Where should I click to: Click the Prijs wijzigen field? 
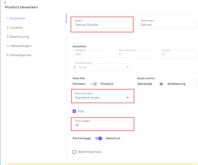coord(102,125)
